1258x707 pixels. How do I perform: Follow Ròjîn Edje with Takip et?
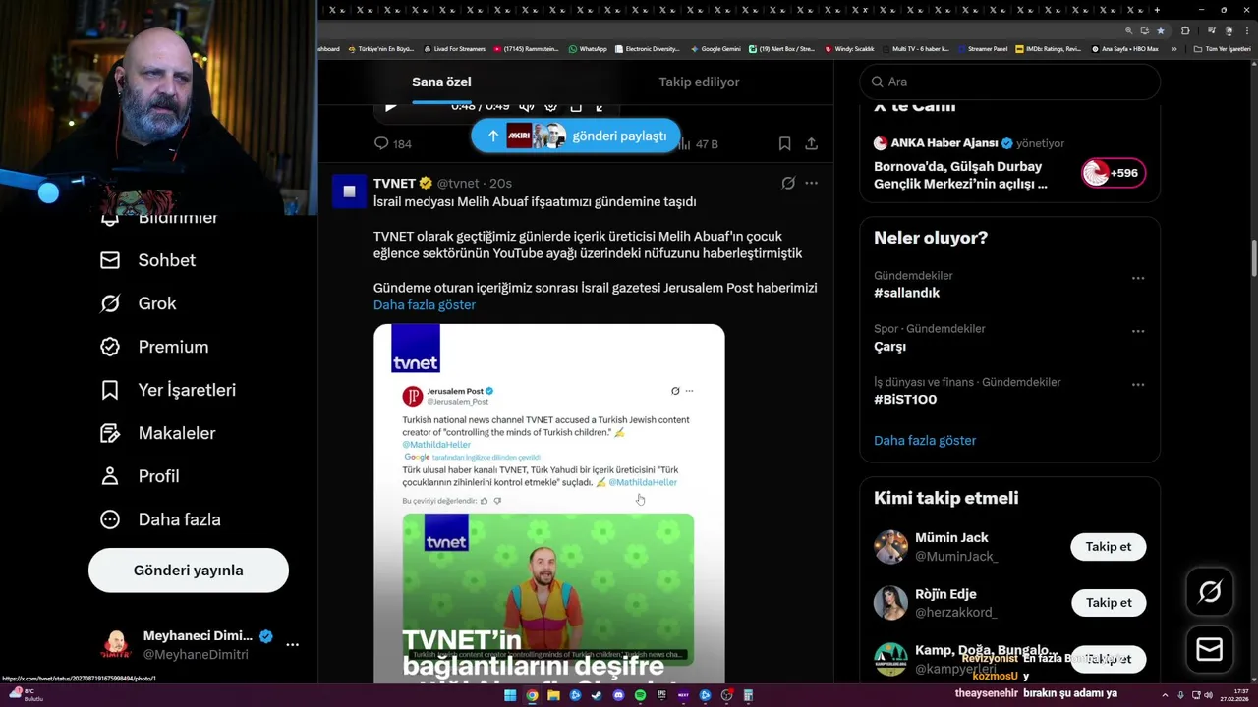click(1109, 603)
